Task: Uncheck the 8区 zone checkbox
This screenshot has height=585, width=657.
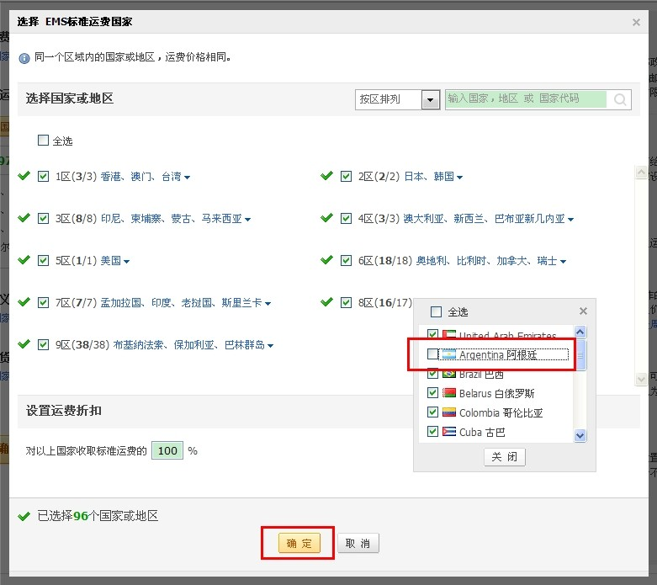Action: (346, 302)
